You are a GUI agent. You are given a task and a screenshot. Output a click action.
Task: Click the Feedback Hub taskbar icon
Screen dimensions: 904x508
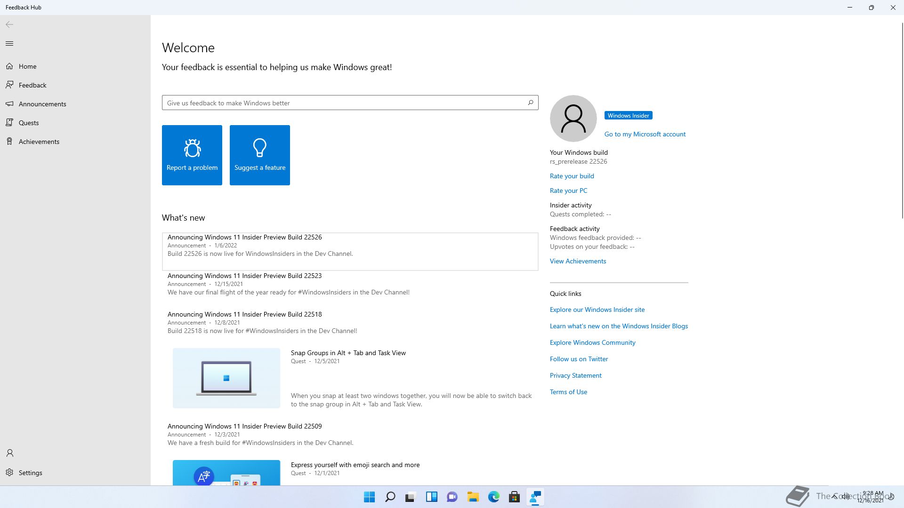pos(535,497)
